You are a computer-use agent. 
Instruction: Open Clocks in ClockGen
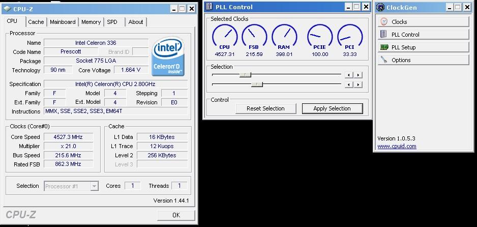(423, 21)
